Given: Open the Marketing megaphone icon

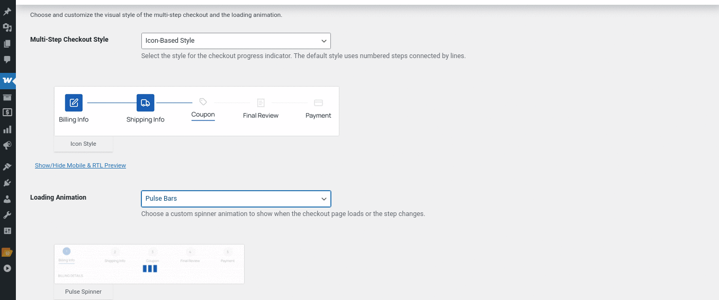Looking at the screenshot, I should (x=7, y=145).
